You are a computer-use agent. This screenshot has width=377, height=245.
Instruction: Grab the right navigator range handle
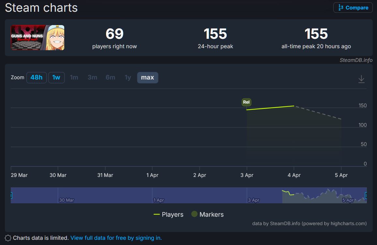pos(366,195)
